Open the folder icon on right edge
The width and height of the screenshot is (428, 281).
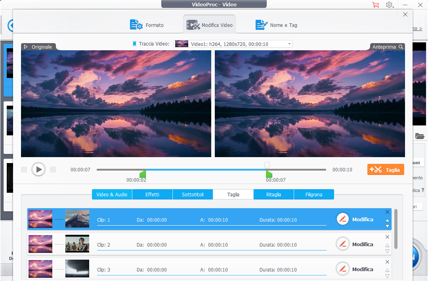(x=420, y=136)
